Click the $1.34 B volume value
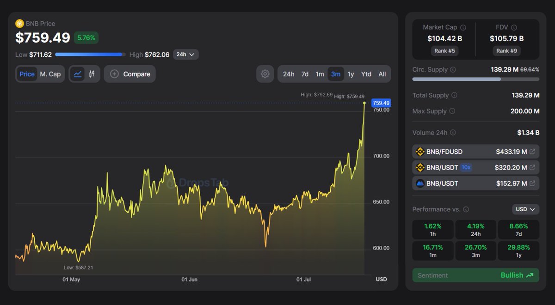This screenshot has width=555, height=305. click(528, 133)
